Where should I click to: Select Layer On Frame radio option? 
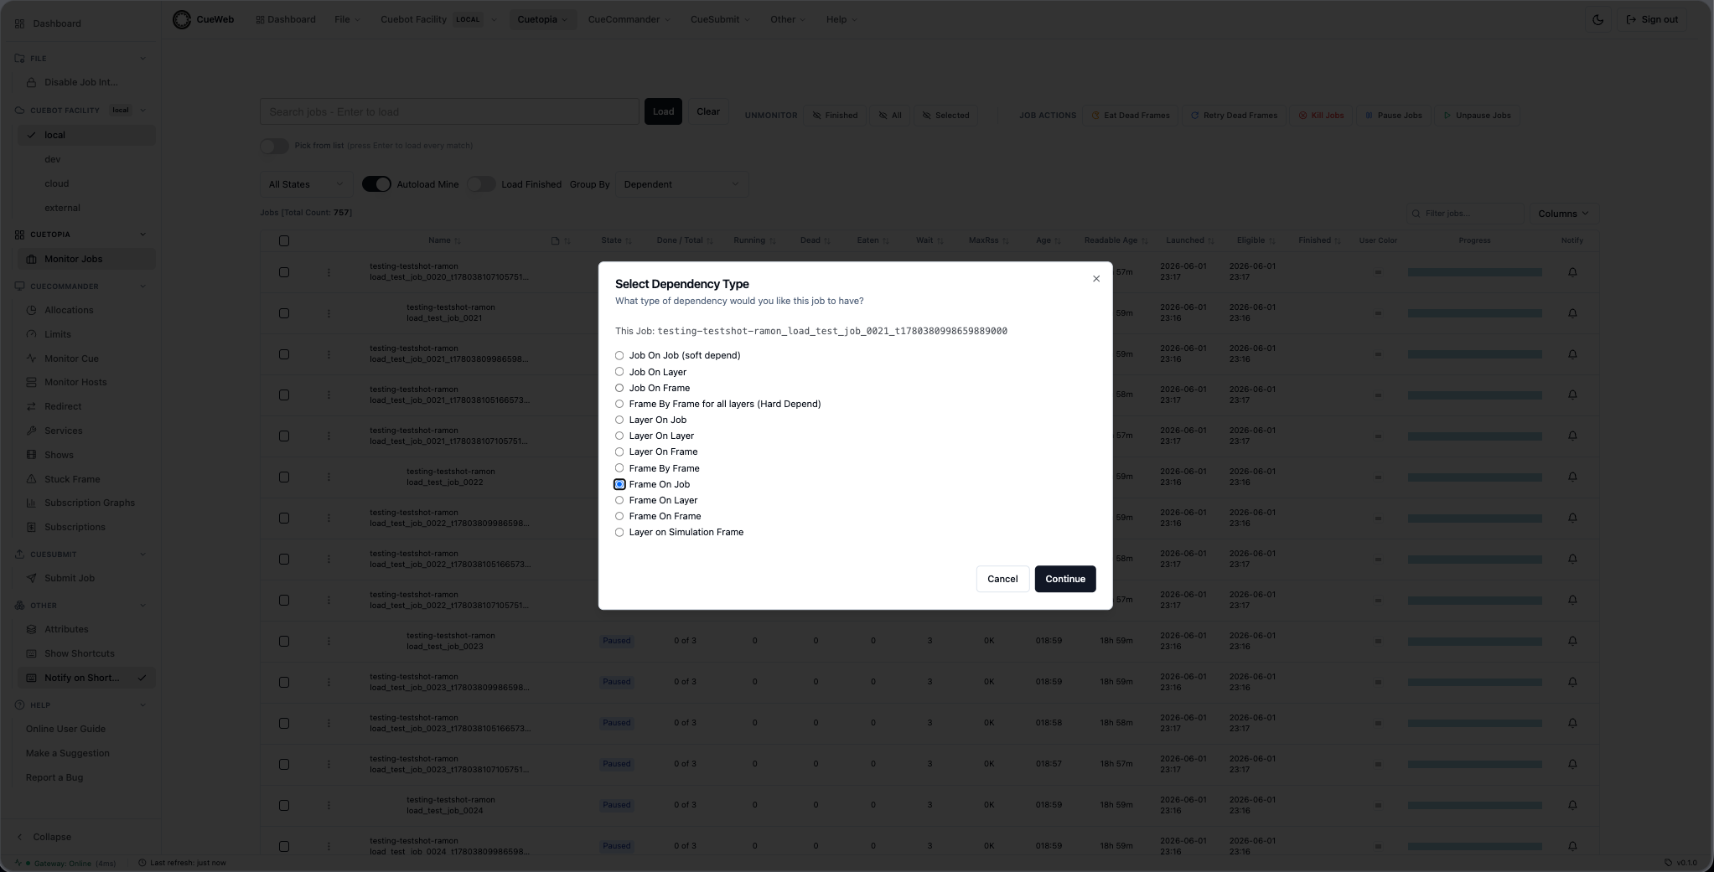pos(619,451)
